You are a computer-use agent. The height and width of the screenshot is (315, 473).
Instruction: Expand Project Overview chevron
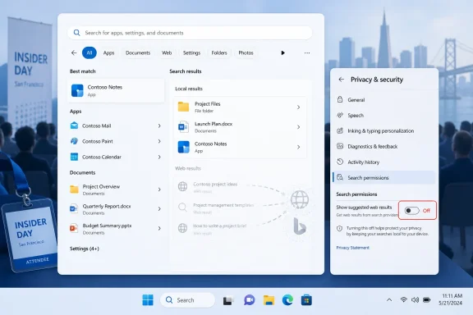tap(159, 189)
